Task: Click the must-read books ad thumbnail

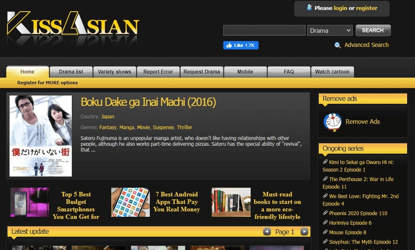Action: [231, 202]
